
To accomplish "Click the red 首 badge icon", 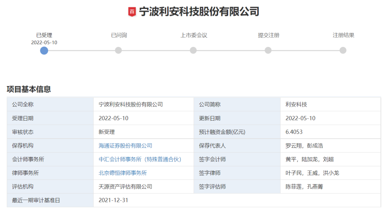I will (132, 12).
